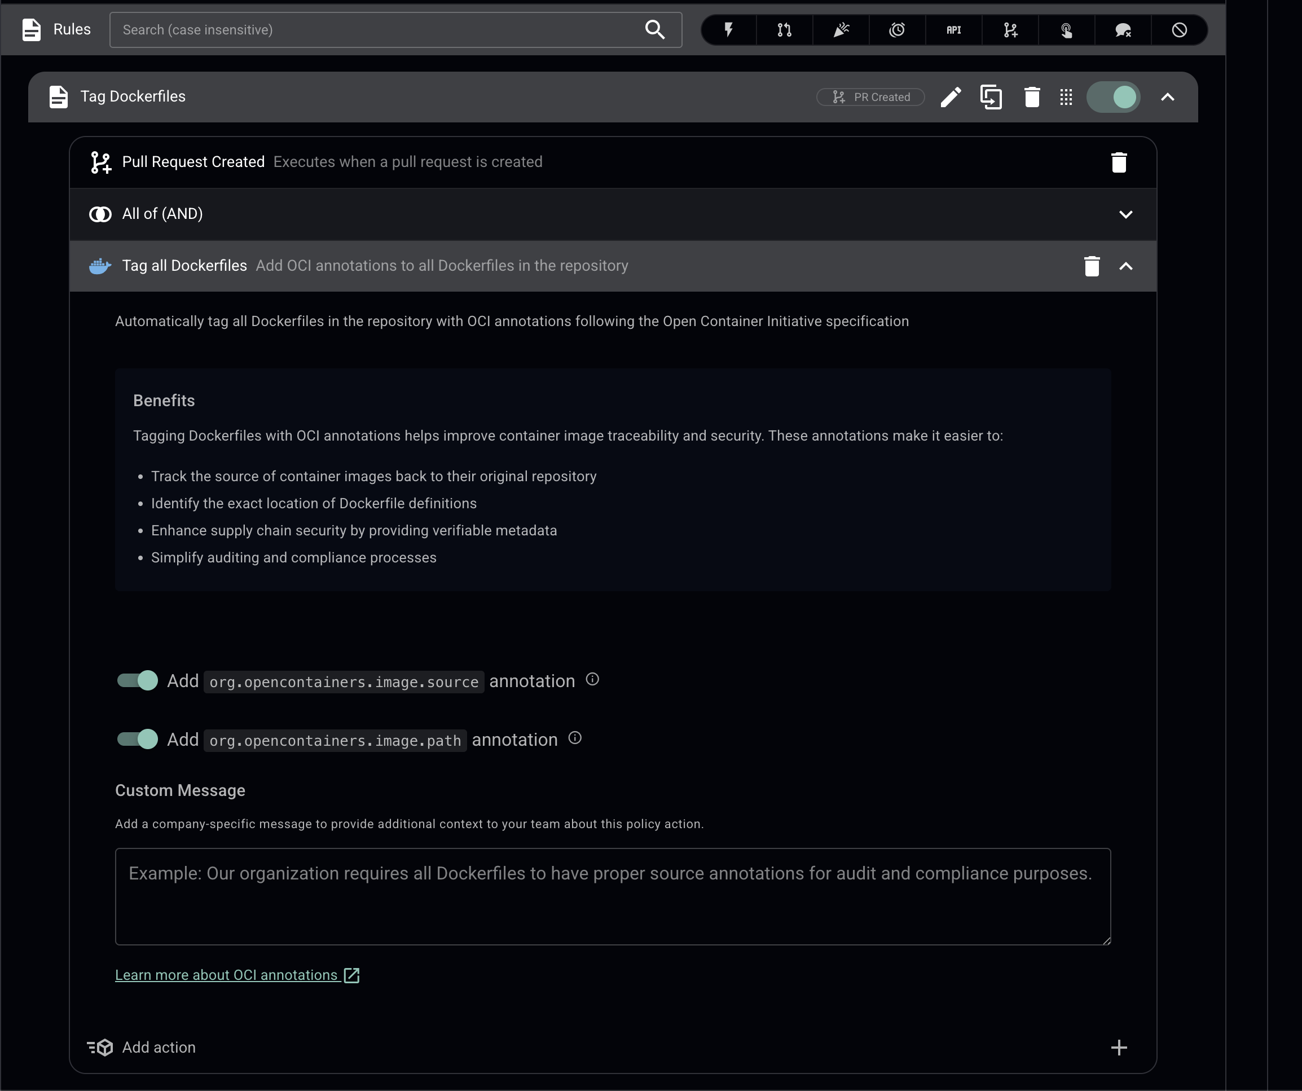The height and width of the screenshot is (1091, 1302).
Task: Click the lightning bolt filter icon
Action: 728,30
